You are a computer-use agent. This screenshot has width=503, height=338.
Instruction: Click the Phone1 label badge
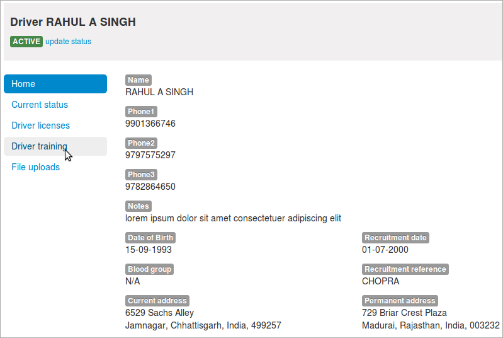pos(141,112)
